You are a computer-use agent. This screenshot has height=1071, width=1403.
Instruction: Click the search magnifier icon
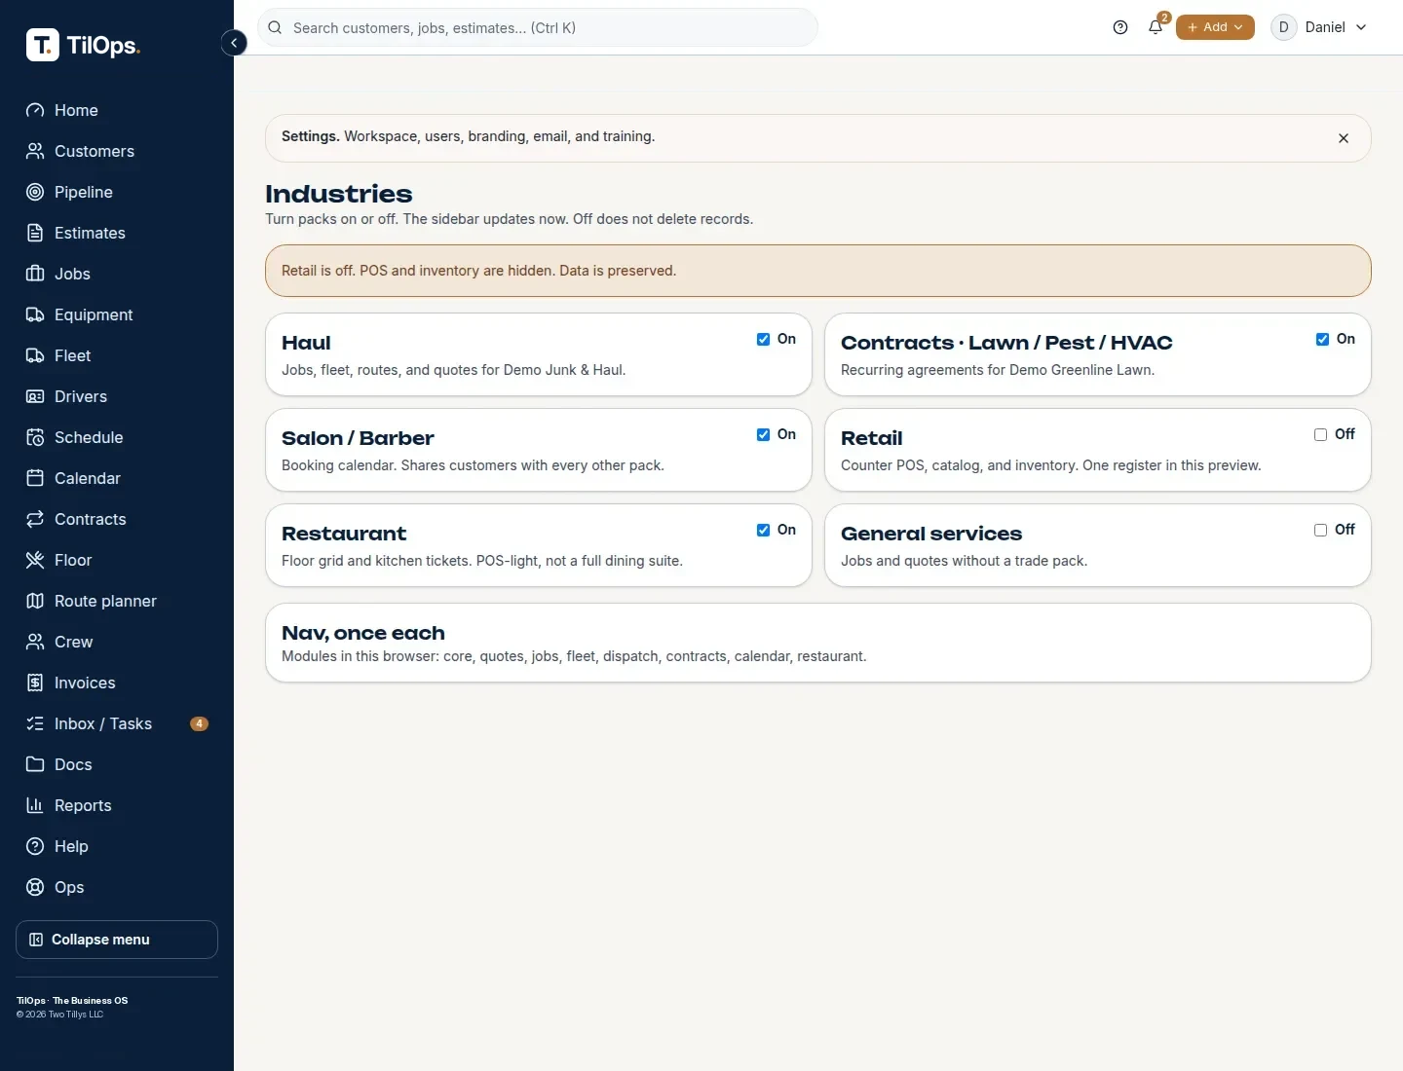click(275, 27)
